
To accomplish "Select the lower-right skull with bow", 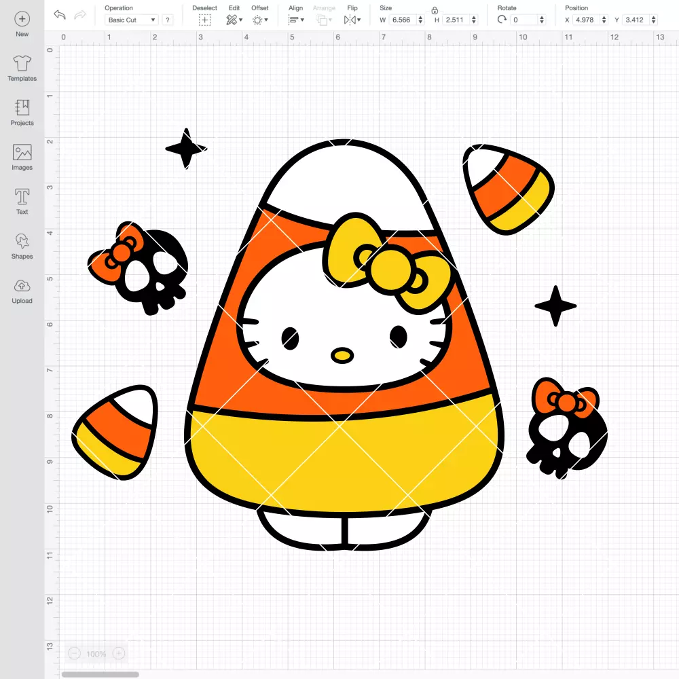I will tap(567, 428).
